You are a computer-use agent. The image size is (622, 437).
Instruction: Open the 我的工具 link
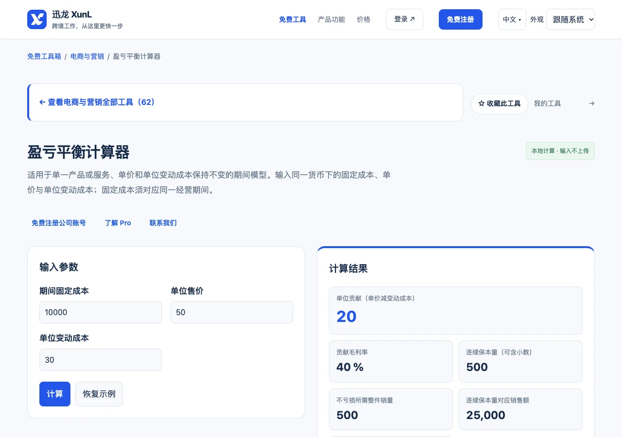coord(547,103)
